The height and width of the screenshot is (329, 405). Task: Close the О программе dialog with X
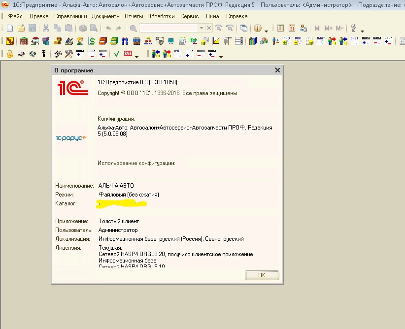click(277, 70)
